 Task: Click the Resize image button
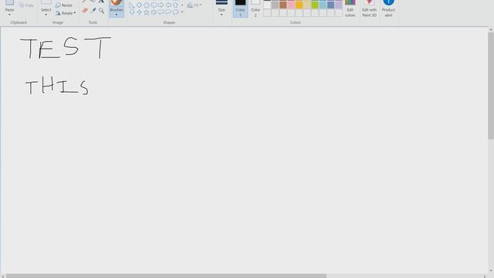(64, 5)
